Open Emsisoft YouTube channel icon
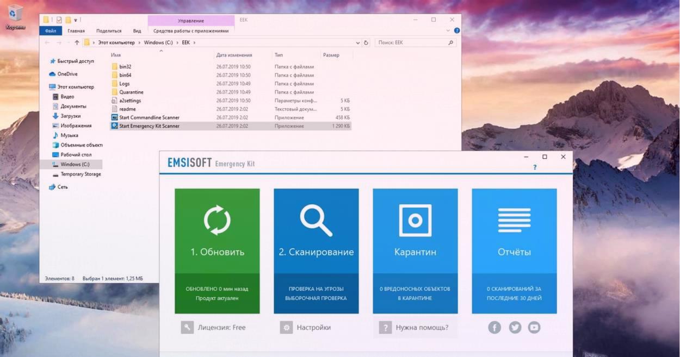This screenshot has width=680, height=357. point(534,327)
